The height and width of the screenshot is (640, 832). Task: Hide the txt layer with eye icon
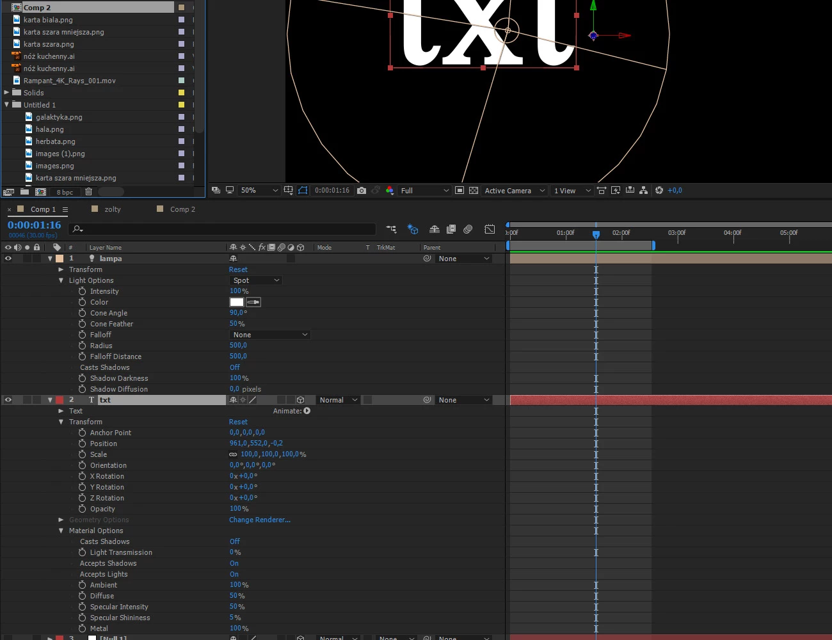click(x=8, y=400)
